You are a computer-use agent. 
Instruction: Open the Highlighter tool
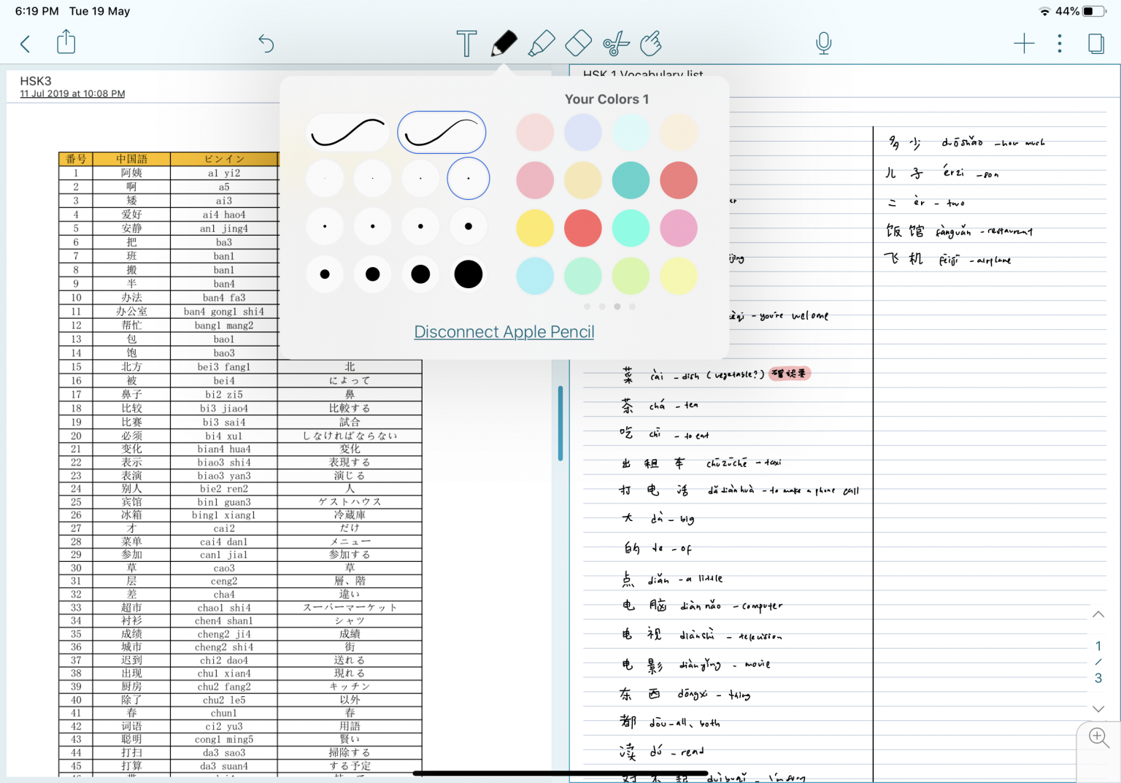(x=541, y=44)
